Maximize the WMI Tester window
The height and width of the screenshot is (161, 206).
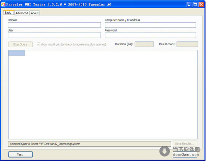click(195, 4)
